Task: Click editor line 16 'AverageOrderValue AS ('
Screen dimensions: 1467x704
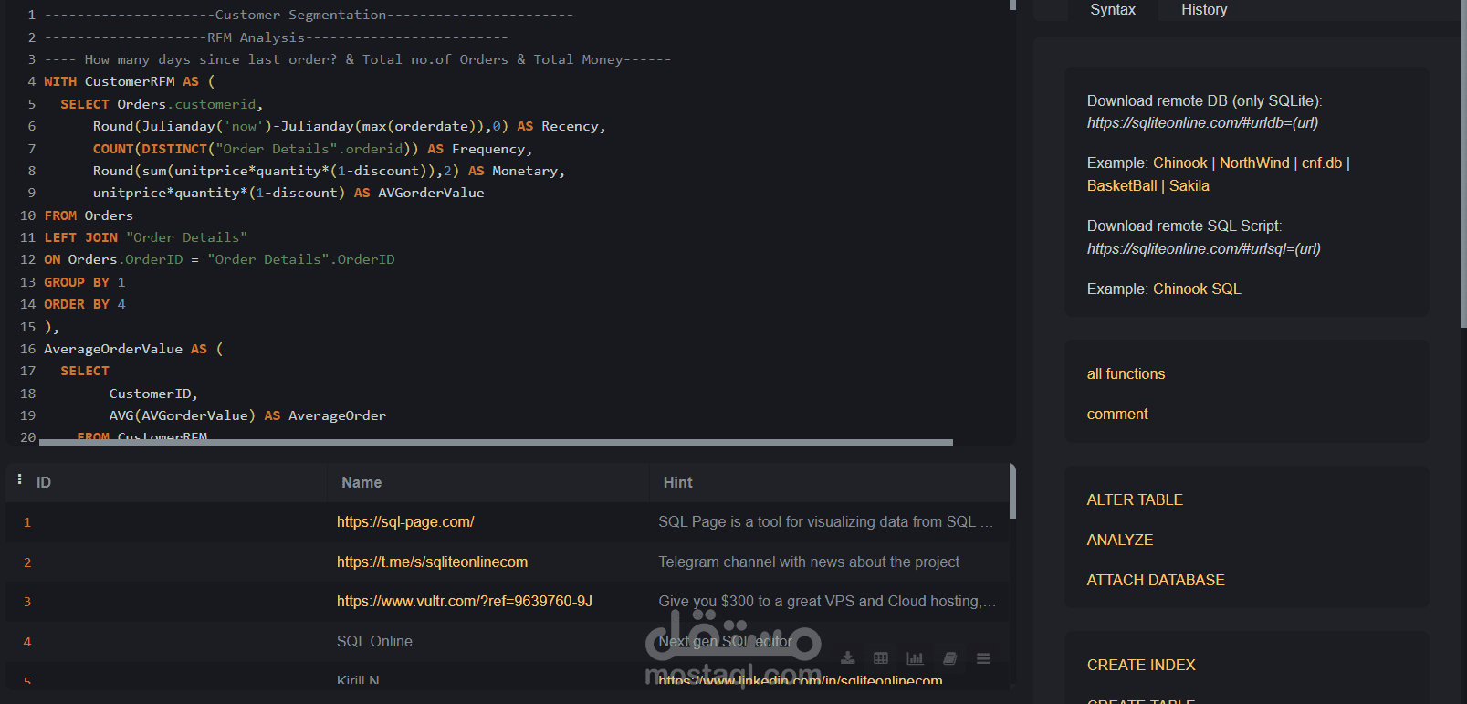Action: (133, 349)
